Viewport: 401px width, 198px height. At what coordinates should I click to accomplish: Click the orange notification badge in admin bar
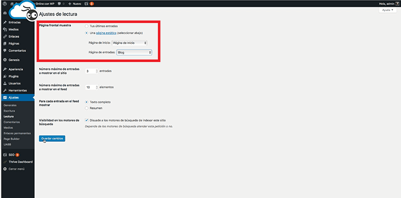click(x=92, y=3)
